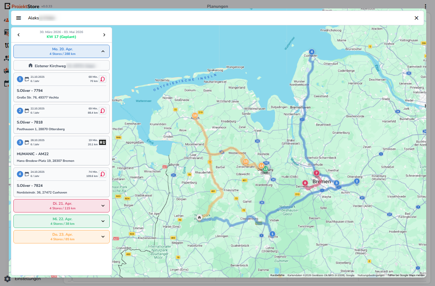The image size is (435, 286).
Task: Expand the Di. 21. Apr. day section
Action: pyautogui.click(x=103, y=206)
